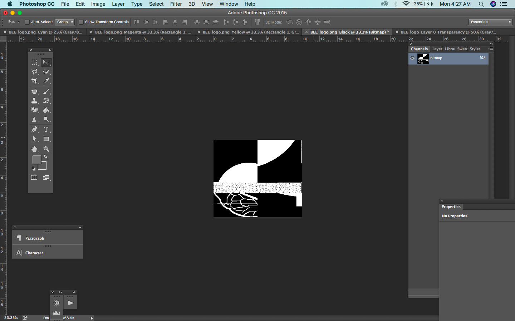Select the Crop tool

pos(34,81)
